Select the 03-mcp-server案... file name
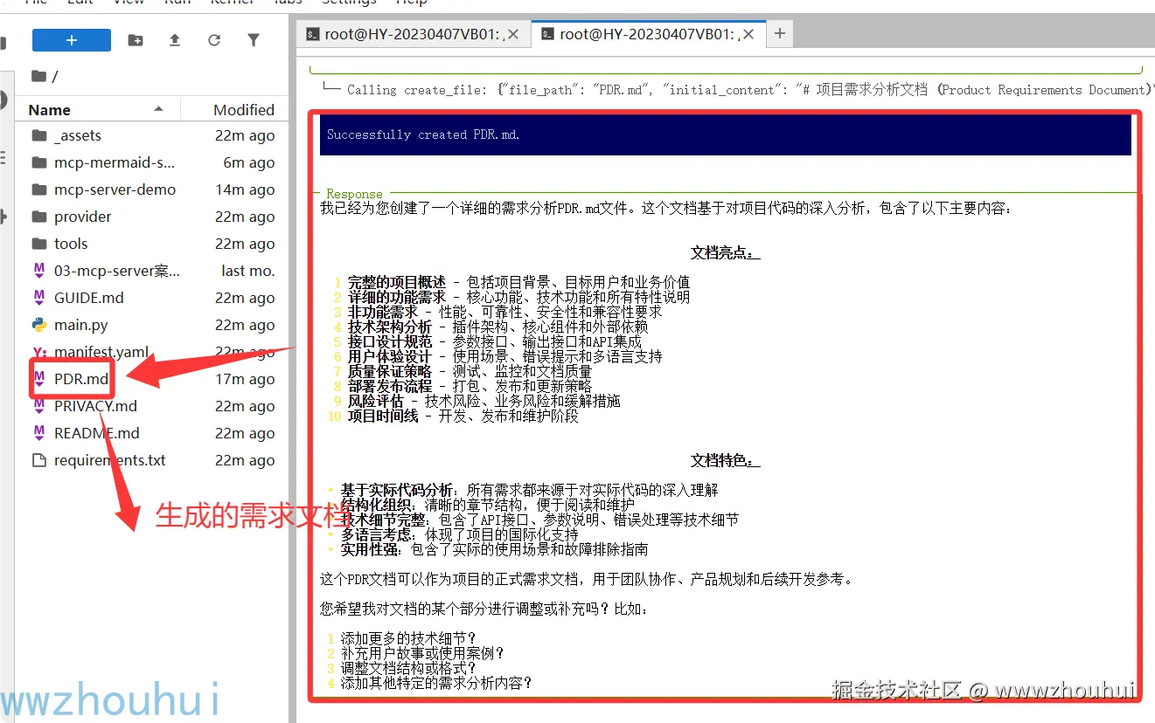 click(x=117, y=271)
